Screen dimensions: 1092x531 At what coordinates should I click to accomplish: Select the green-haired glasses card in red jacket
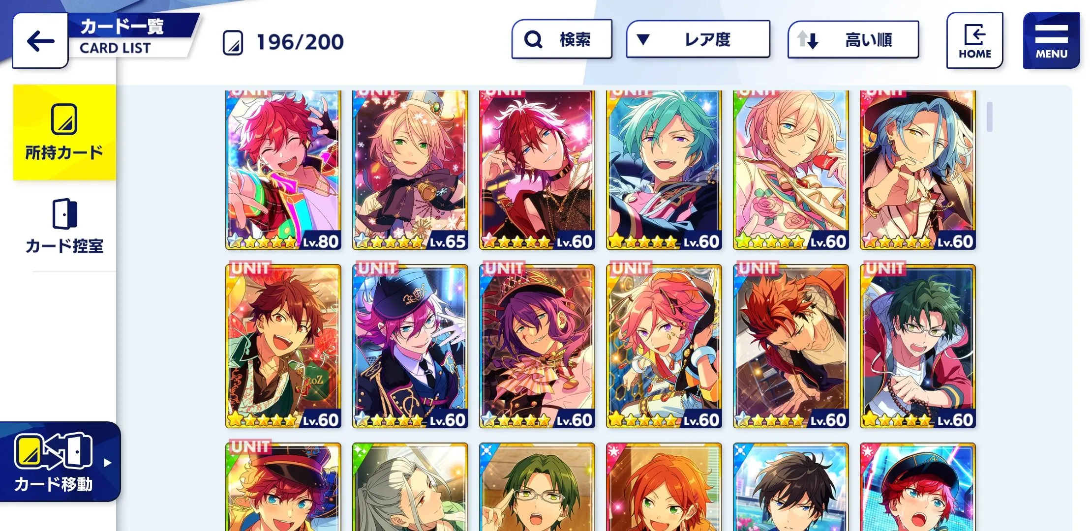click(x=917, y=346)
